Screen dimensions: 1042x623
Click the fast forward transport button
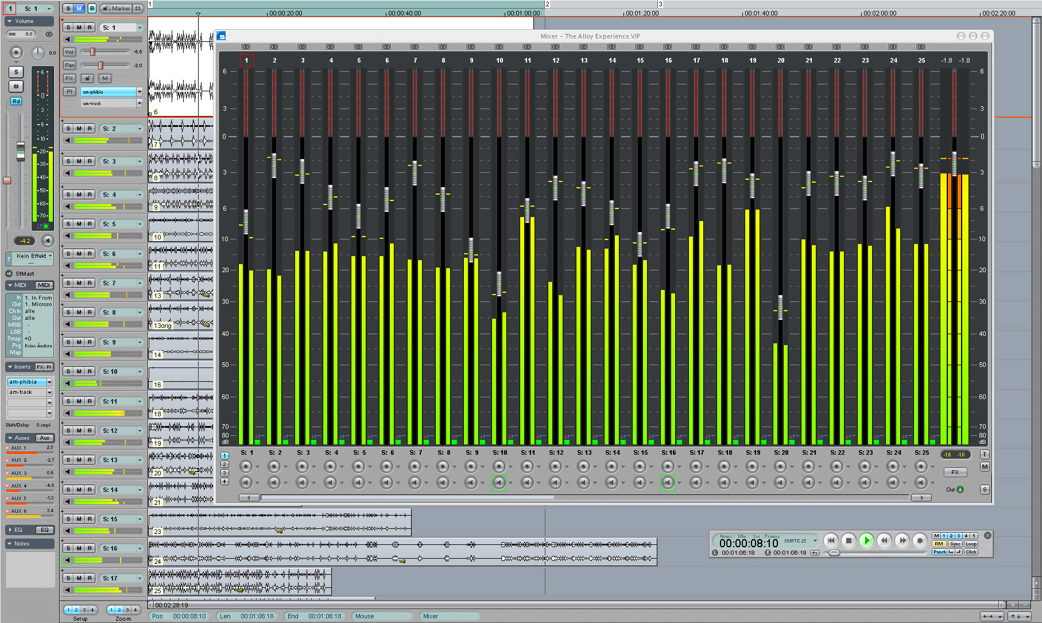tap(902, 540)
